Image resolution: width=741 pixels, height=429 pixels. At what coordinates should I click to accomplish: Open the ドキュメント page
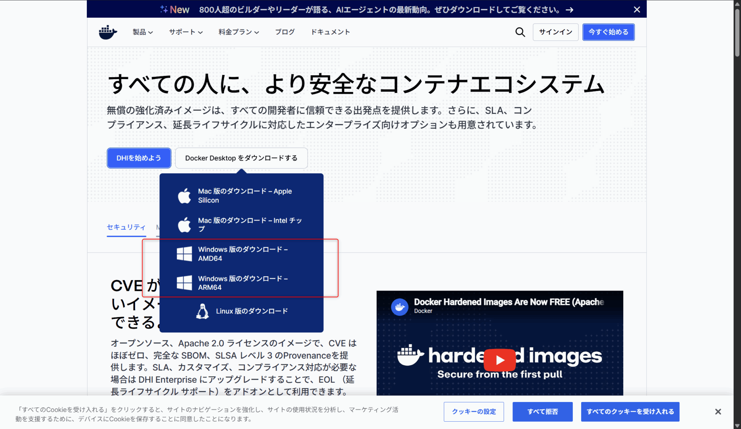click(330, 32)
